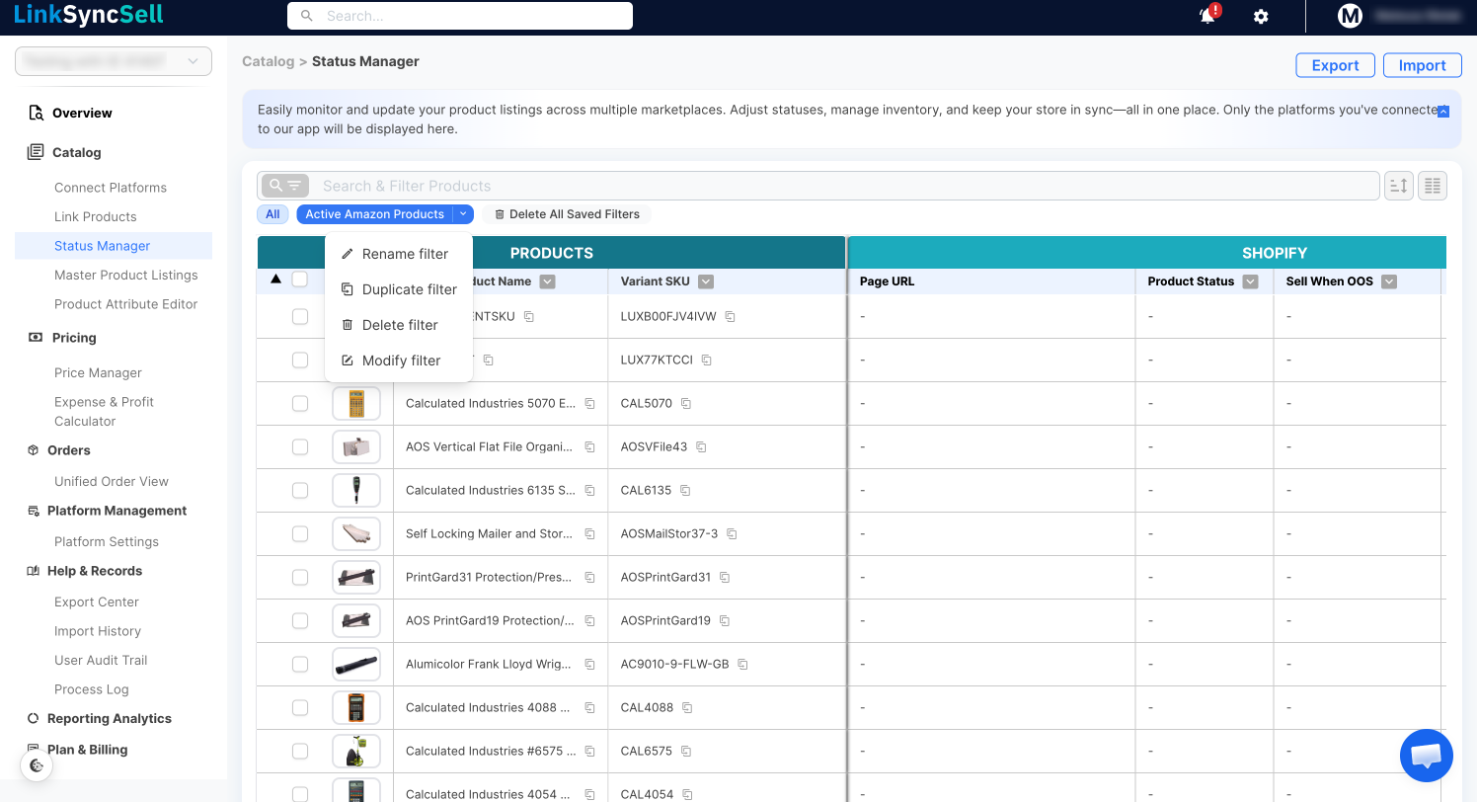Image resolution: width=1478 pixels, height=802 pixels.
Task: Toggle the select-all products checkbox
Action: coord(300,281)
